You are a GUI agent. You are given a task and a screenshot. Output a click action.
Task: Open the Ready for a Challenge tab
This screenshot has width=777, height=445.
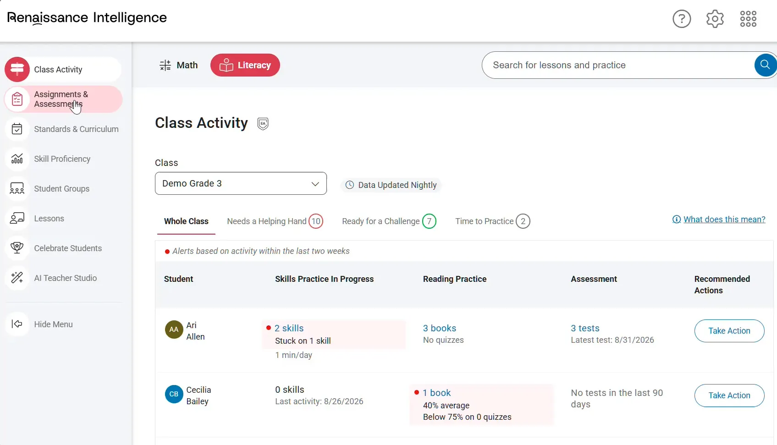(x=389, y=221)
